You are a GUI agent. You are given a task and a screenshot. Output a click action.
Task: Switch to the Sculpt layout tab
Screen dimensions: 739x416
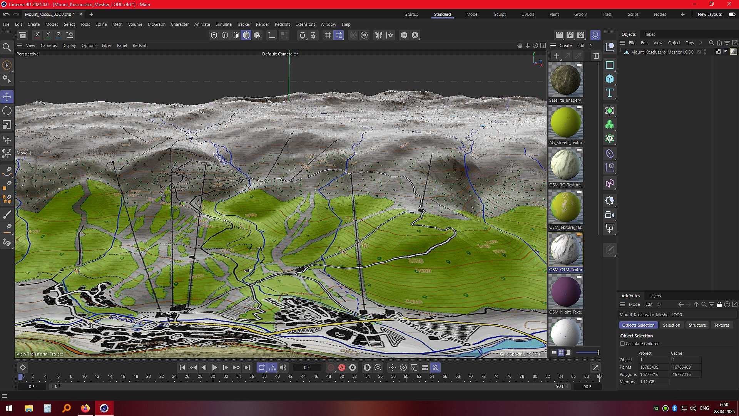pyautogui.click(x=500, y=14)
